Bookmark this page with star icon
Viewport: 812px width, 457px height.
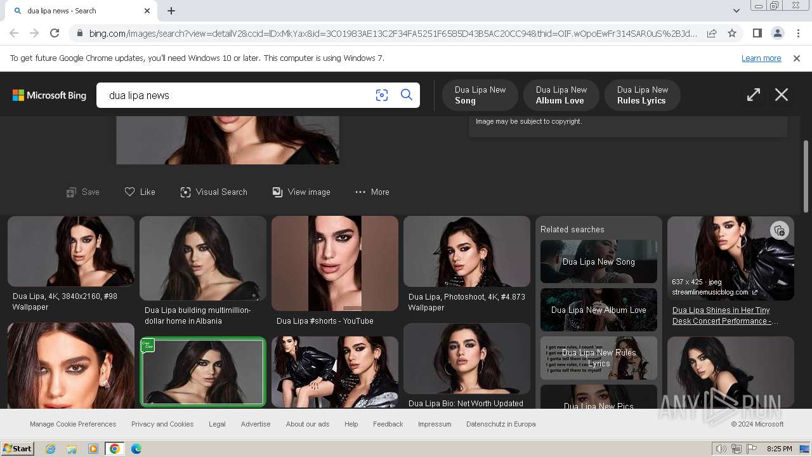click(732, 33)
